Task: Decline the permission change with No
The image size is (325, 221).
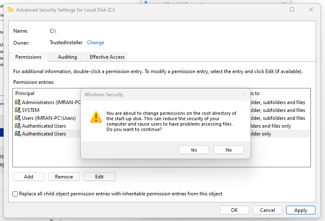Action: tap(229, 150)
